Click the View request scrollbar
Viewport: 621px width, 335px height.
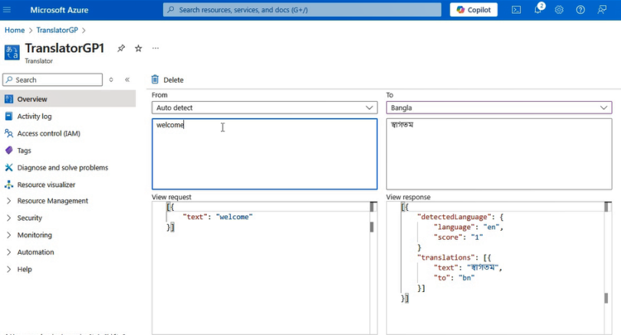coord(373,268)
